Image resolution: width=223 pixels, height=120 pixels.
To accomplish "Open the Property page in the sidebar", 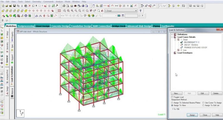I will (12, 36).
